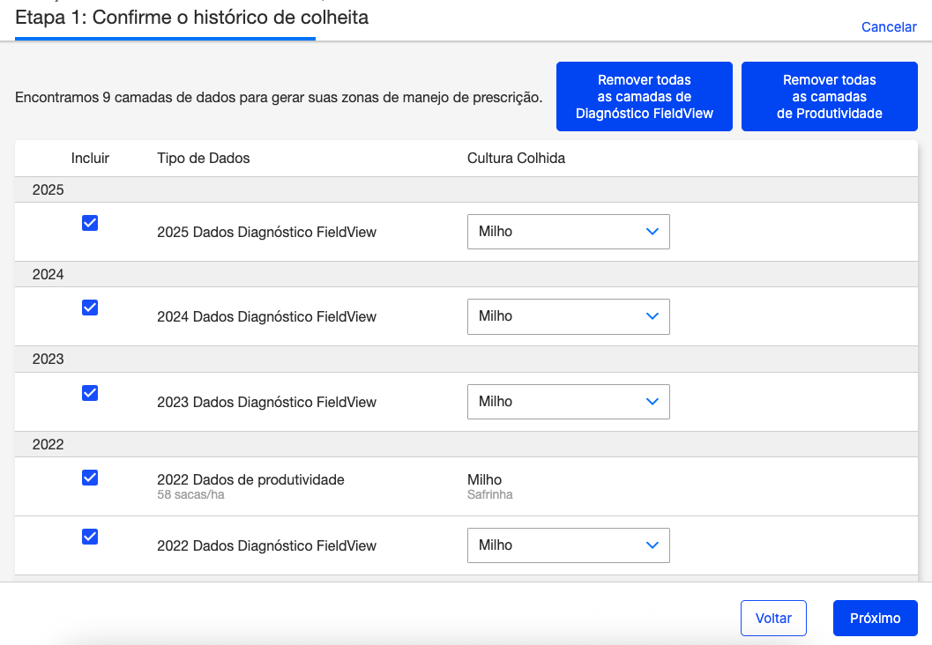This screenshot has width=932, height=645.
Task: Go back with the Voltar button
Action: coord(773,618)
